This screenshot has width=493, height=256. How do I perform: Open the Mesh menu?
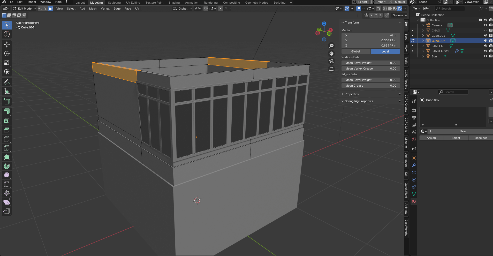pos(93,9)
